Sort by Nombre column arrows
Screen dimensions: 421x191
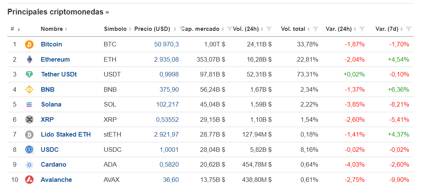pyautogui.click(x=66, y=29)
